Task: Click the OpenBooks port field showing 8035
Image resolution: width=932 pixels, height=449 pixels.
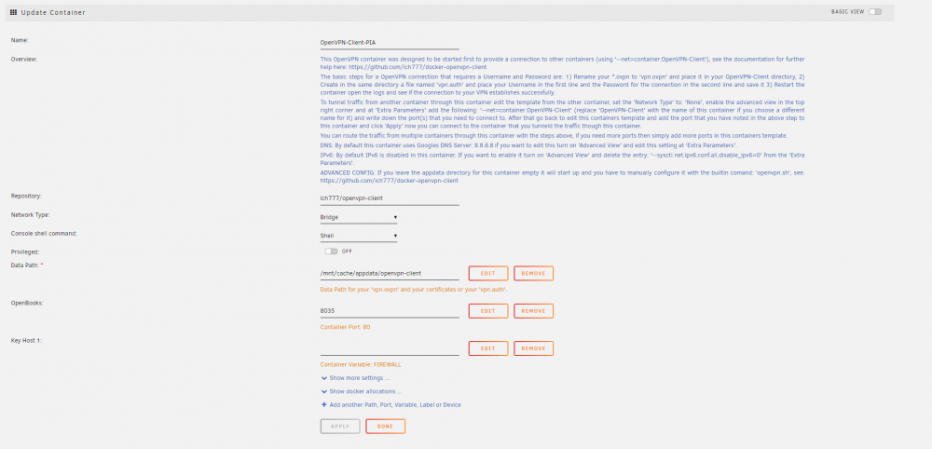Action: click(390, 310)
